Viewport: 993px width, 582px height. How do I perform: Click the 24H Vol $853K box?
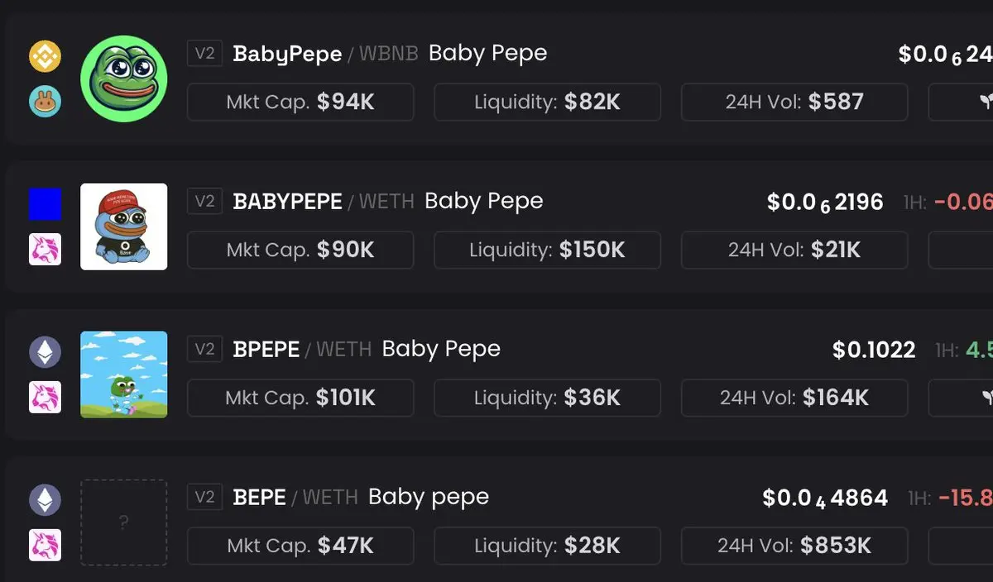click(x=794, y=546)
